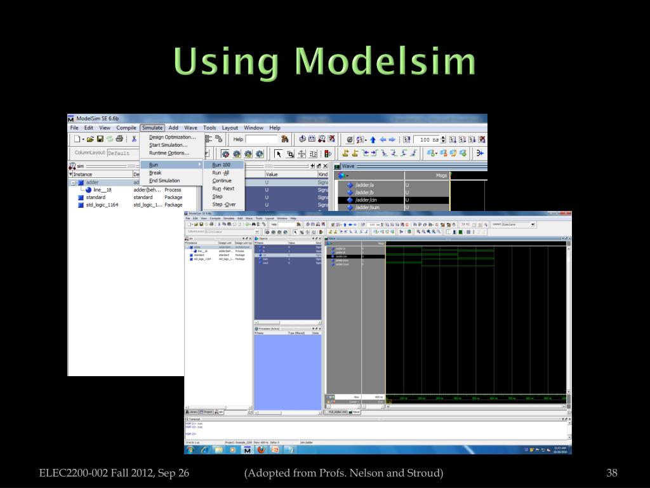Click the Value column header in Objects pane
Image resolution: width=650 pixels, height=488 pixels.
290,175
